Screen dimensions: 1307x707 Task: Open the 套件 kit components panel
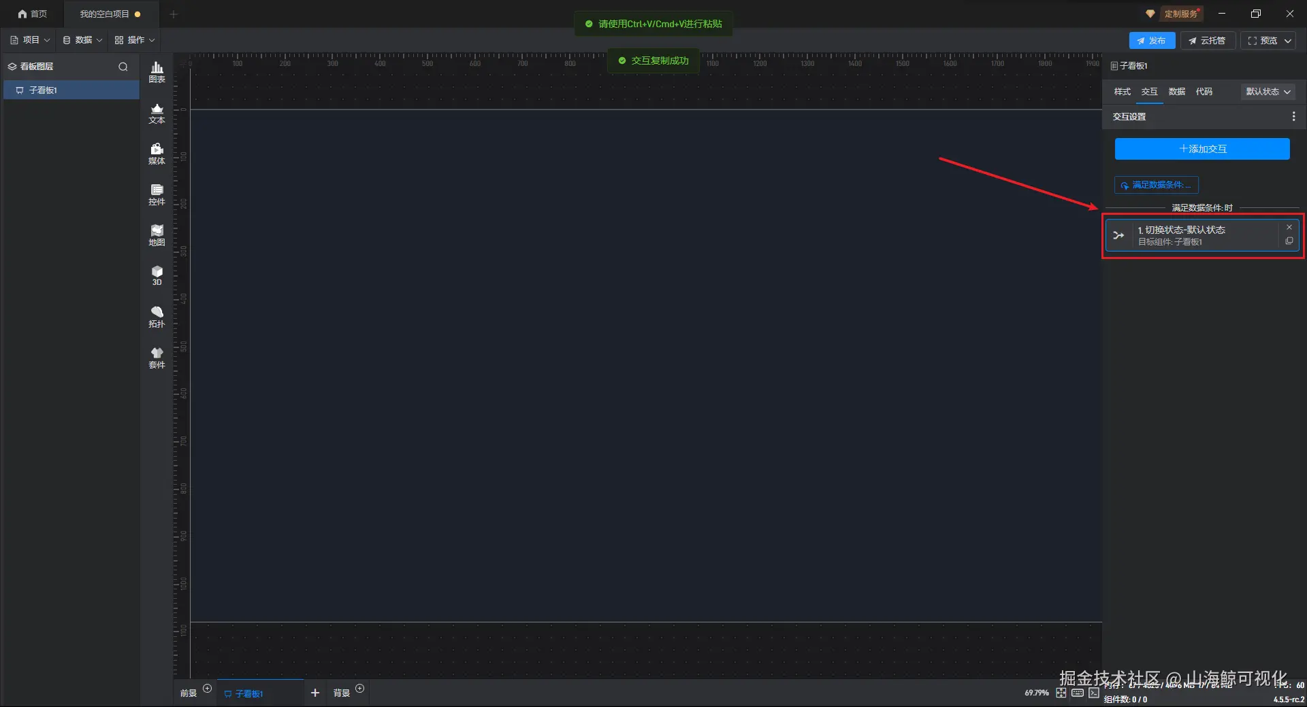coord(157,358)
